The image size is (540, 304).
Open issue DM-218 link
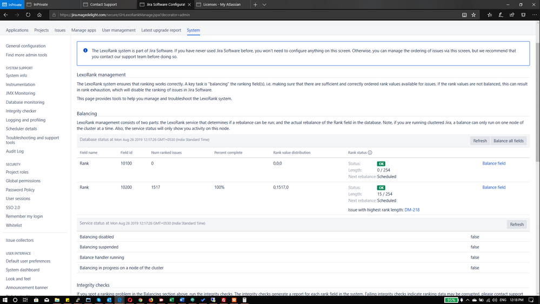point(412,209)
